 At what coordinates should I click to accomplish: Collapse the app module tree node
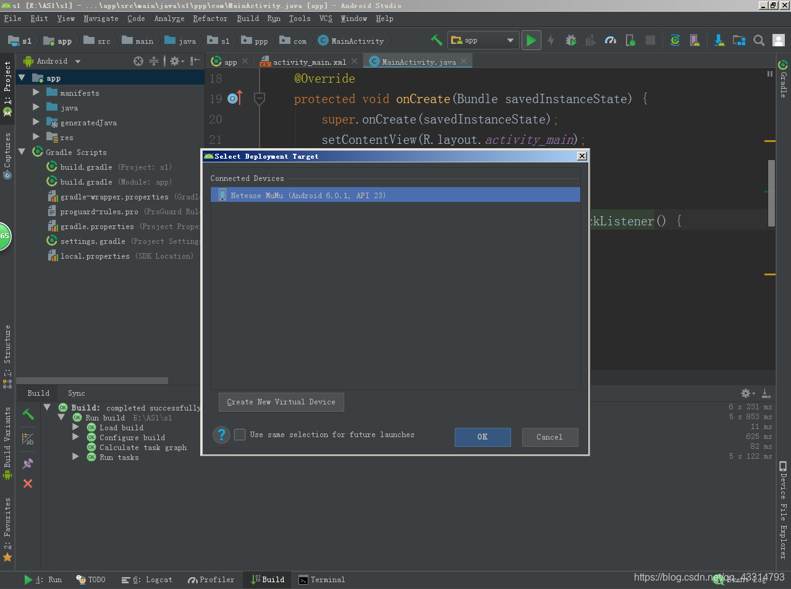tap(22, 78)
